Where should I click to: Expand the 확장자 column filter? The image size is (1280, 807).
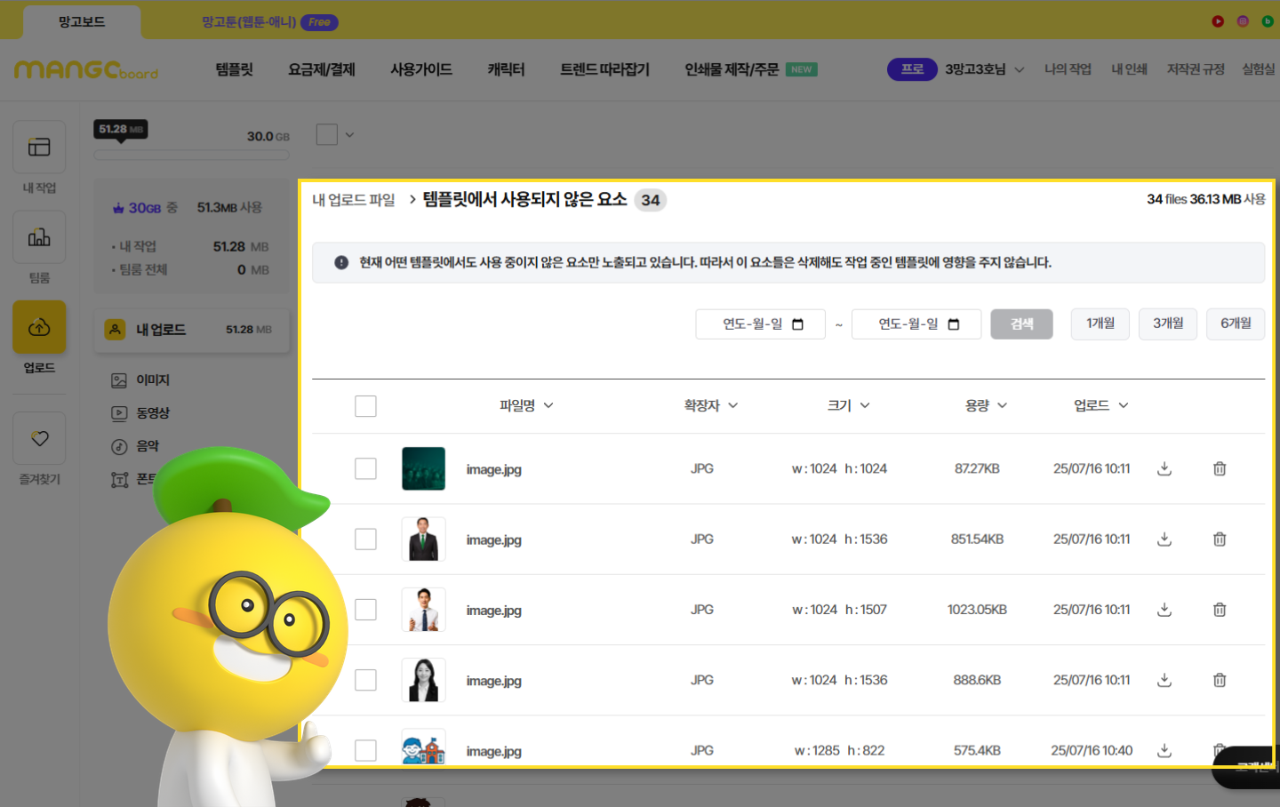point(710,405)
